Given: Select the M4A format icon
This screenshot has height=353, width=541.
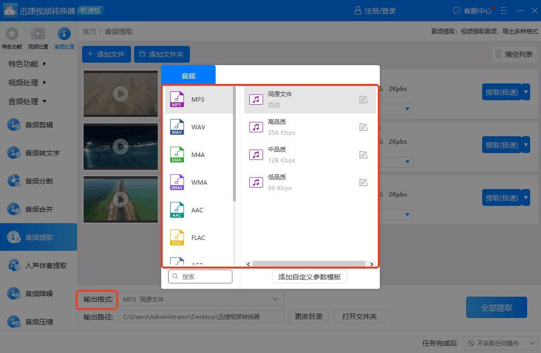Looking at the screenshot, I should tap(177, 155).
